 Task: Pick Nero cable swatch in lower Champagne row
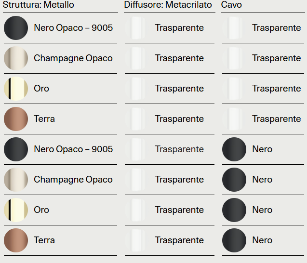pyautogui.click(x=234, y=180)
